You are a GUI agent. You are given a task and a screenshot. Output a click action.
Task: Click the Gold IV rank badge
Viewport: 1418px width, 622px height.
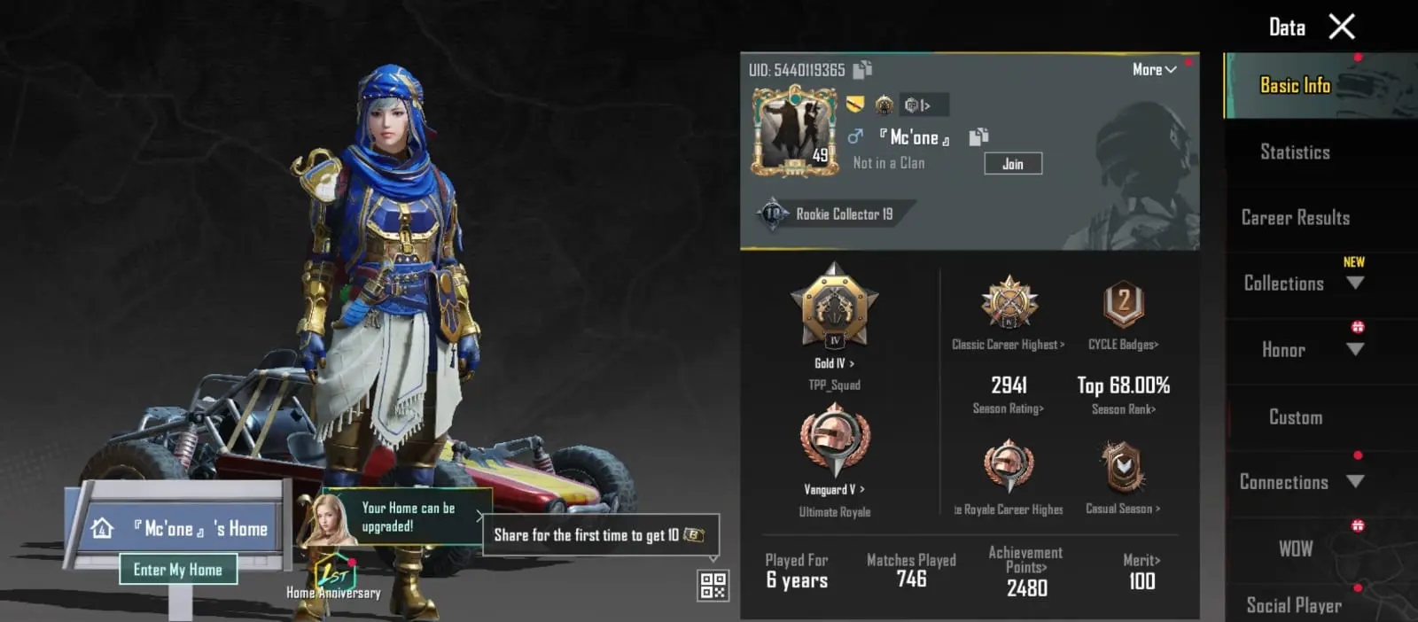[834, 306]
